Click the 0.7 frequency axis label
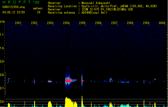 2,88
